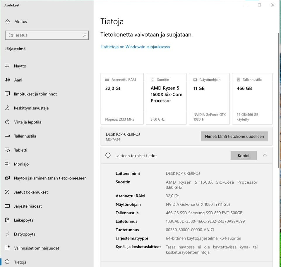This screenshot has height=267, width=281.
Task: Click the Leikepöytä clipboard icon
Action: pyautogui.click(x=7, y=220)
